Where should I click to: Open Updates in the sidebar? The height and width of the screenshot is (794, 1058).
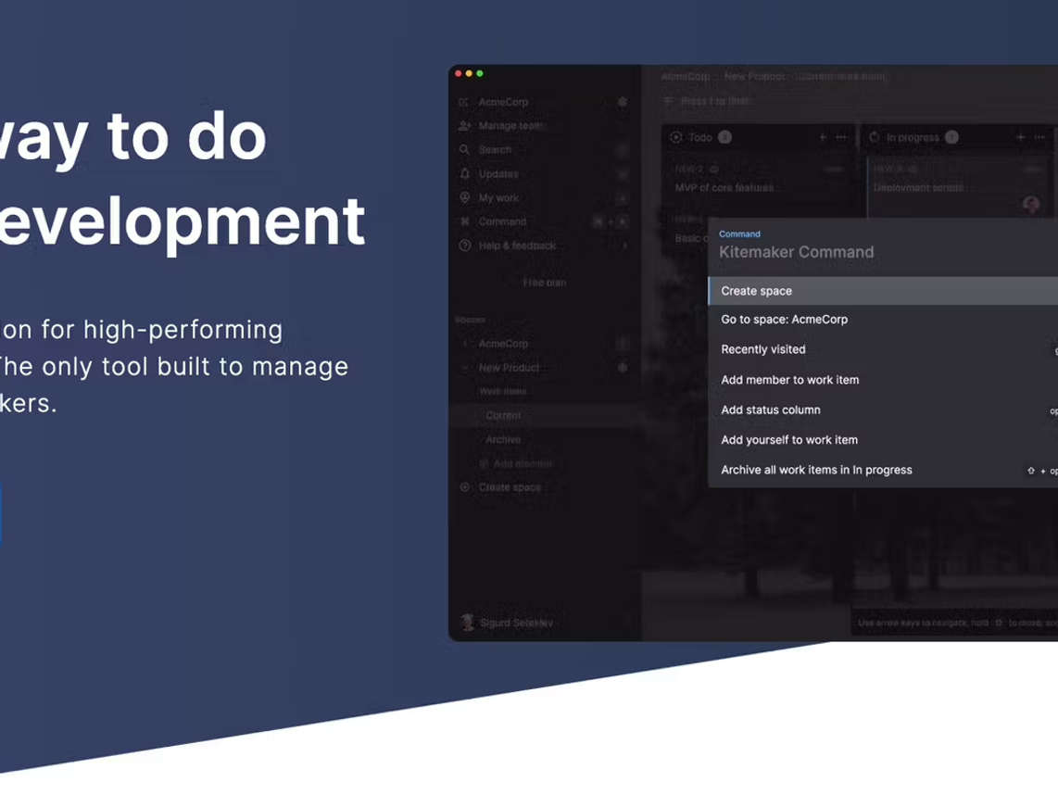498,174
